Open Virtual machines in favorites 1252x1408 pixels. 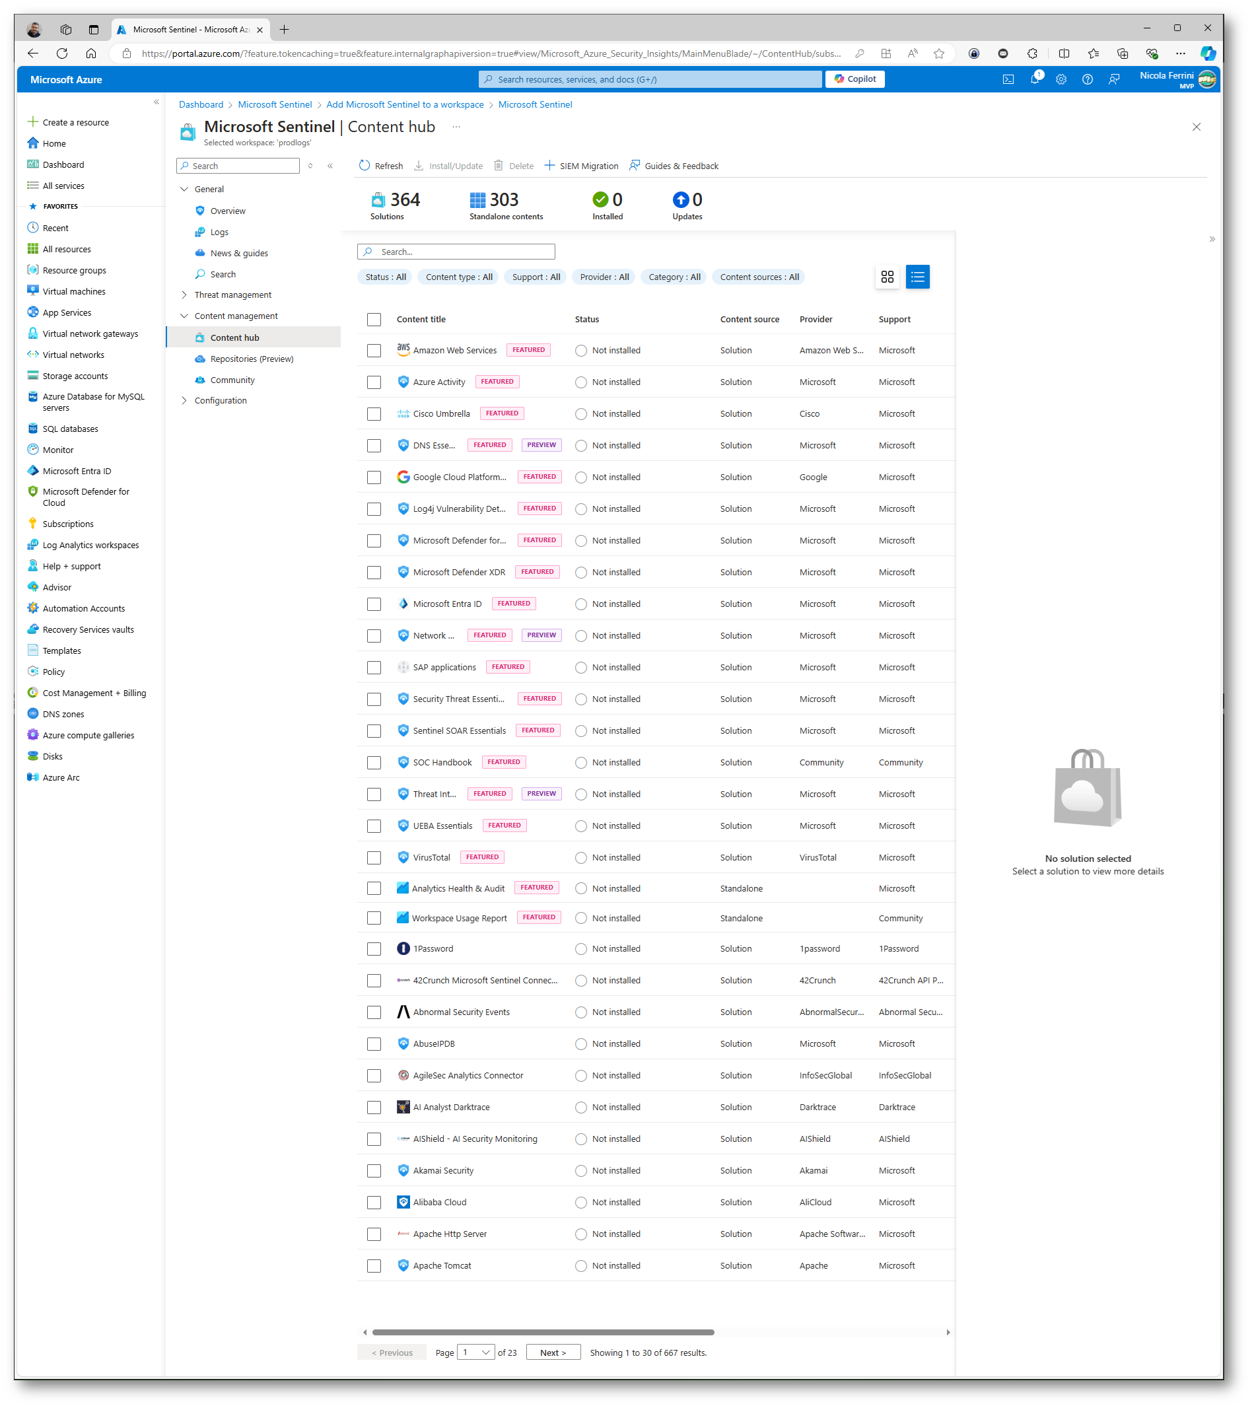[x=74, y=291]
